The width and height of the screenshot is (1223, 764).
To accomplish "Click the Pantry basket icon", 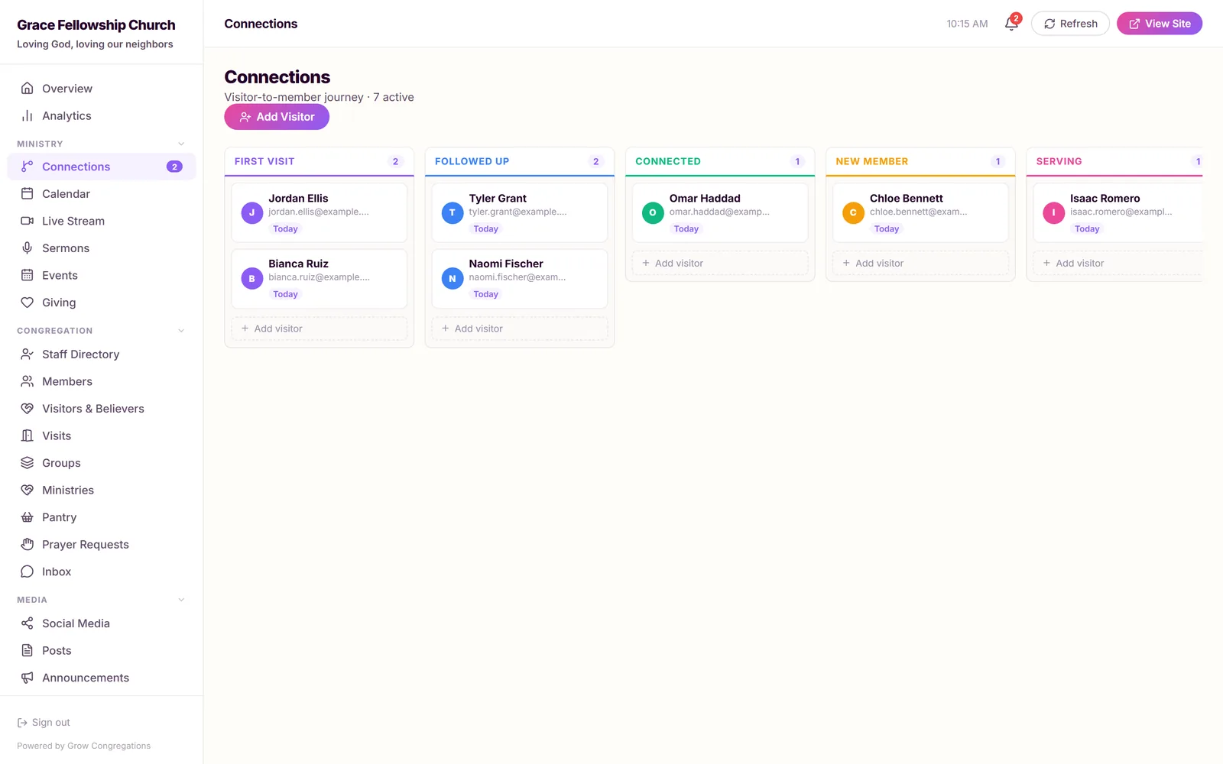I will click(x=28, y=517).
